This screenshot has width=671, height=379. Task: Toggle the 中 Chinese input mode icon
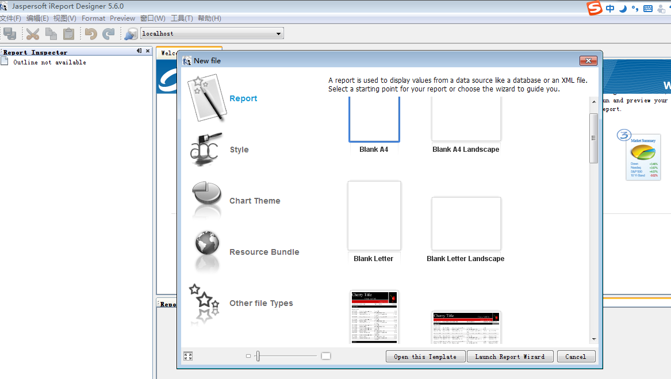(x=610, y=9)
